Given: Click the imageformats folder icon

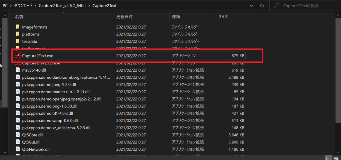Looking at the screenshot, I should pos(18,27).
